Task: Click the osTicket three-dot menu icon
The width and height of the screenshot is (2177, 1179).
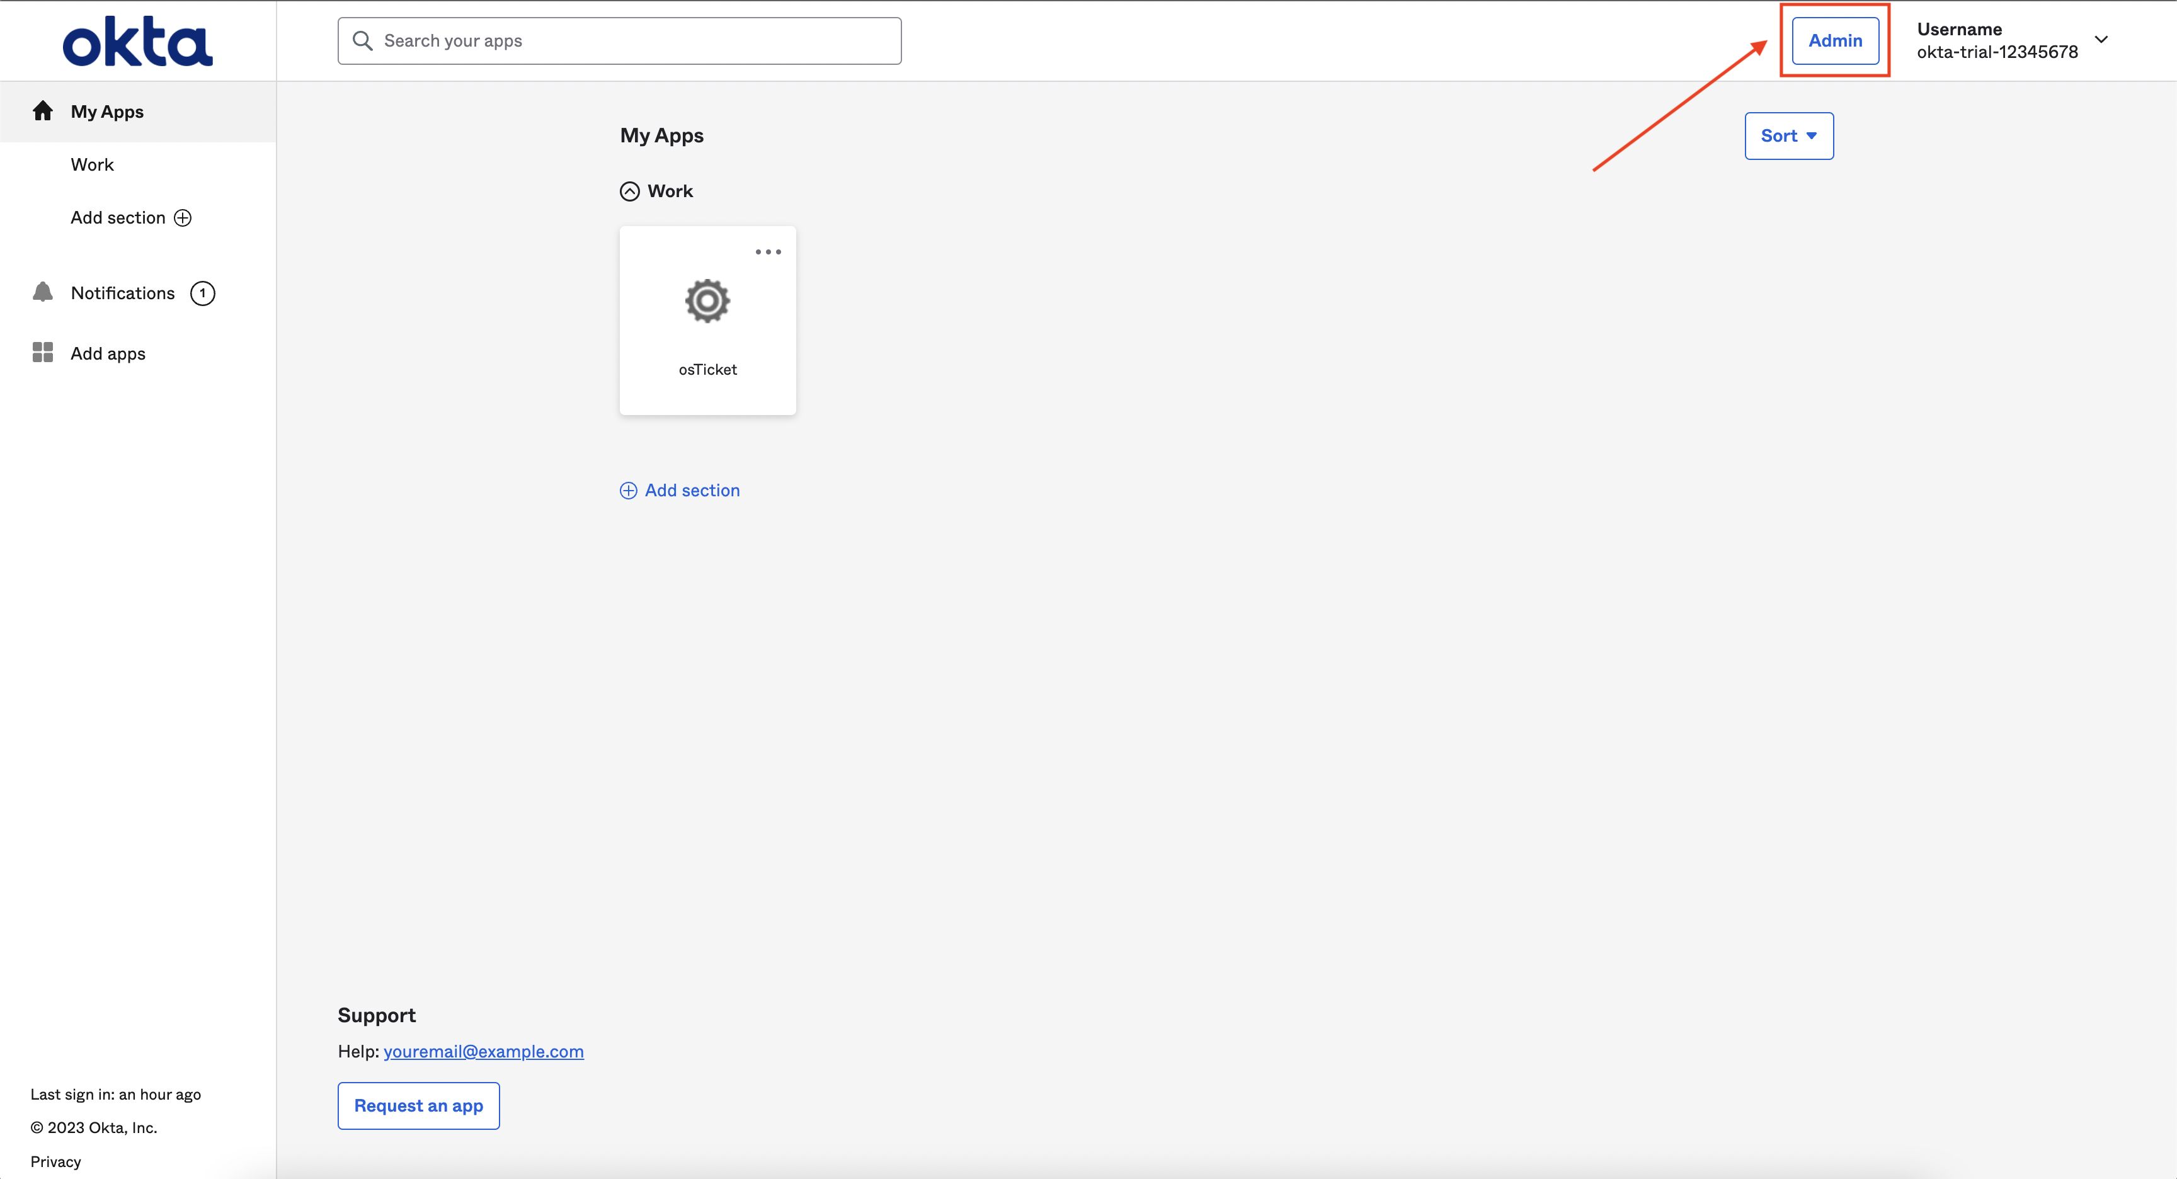Action: coord(768,251)
